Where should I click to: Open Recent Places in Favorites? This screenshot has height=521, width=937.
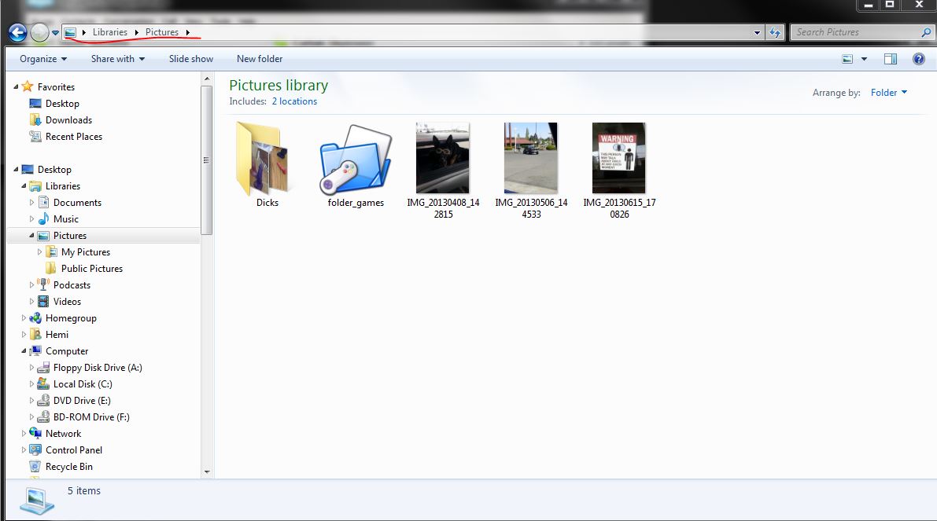(x=73, y=137)
